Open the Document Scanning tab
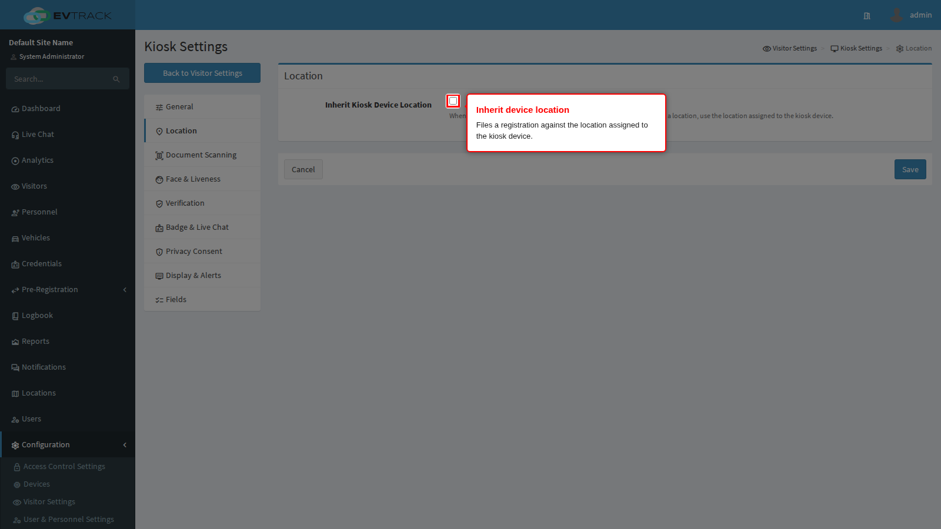This screenshot has height=529, width=941. point(202,155)
